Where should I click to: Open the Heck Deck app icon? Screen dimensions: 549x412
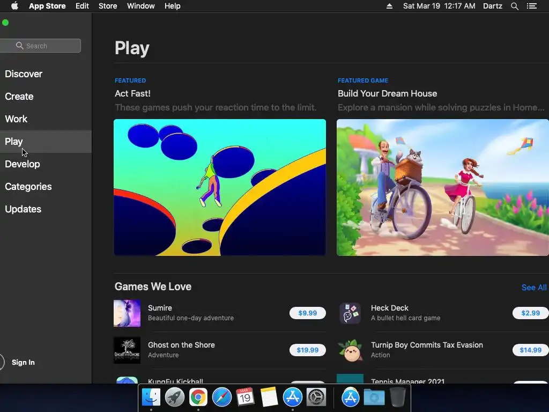350,313
